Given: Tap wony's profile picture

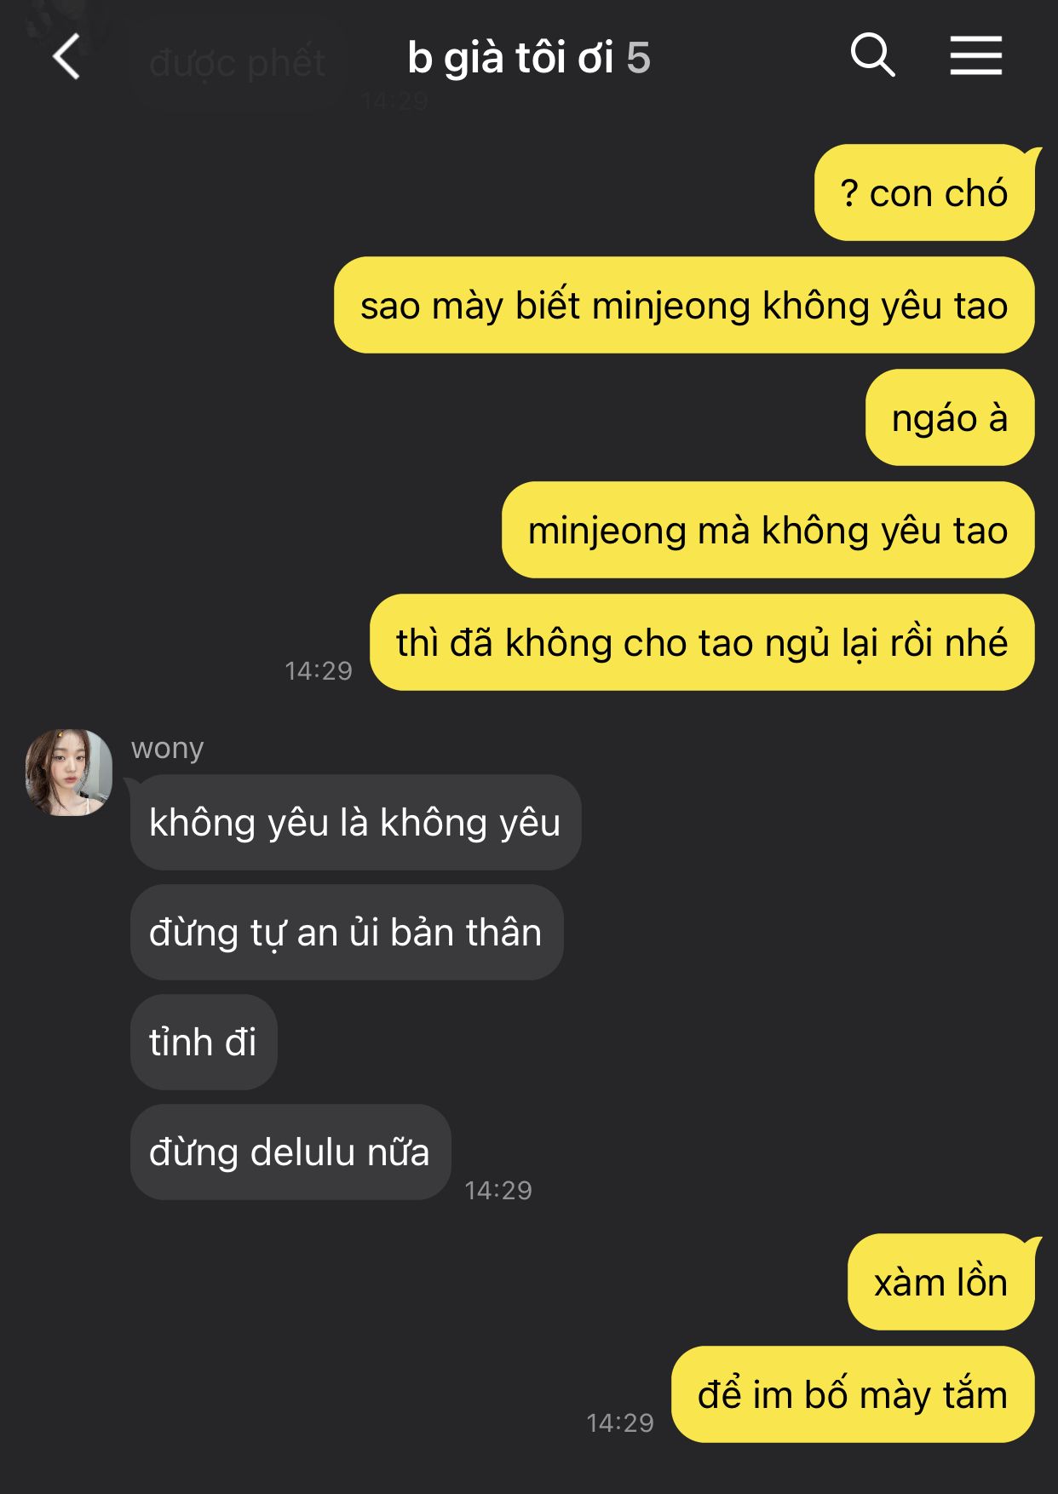Looking at the screenshot, I should [69, 772].
